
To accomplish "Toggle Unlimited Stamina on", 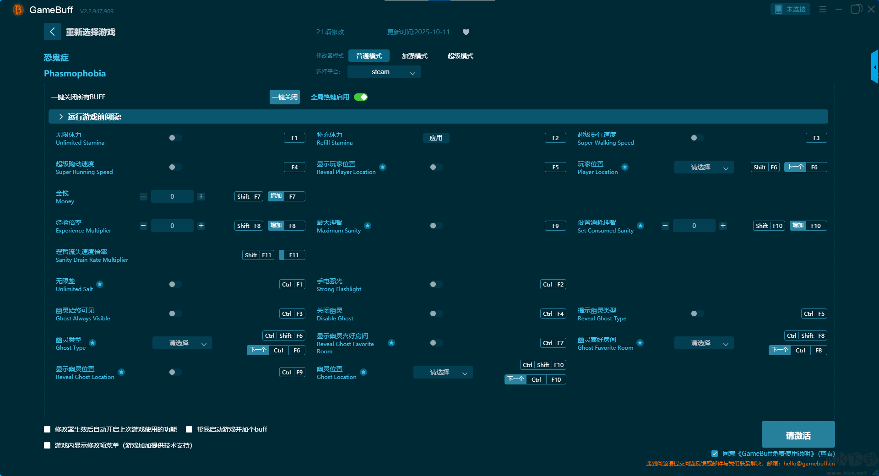I will 175,138.
